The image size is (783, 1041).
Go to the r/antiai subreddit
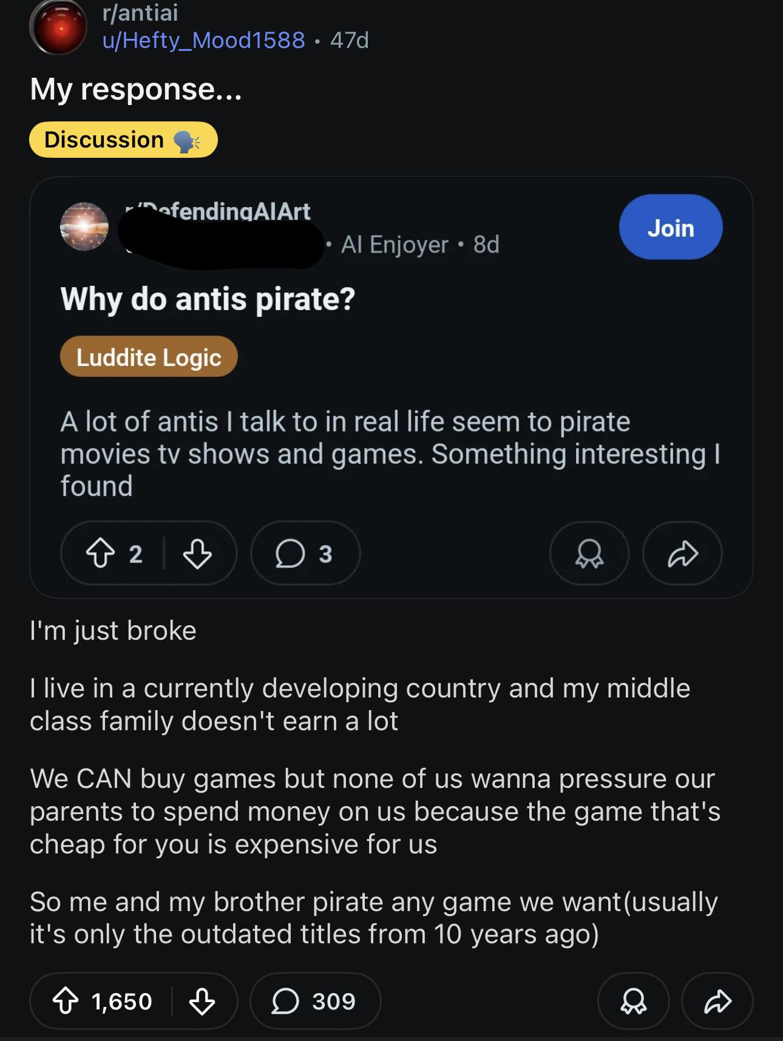[x=140, y=13]
